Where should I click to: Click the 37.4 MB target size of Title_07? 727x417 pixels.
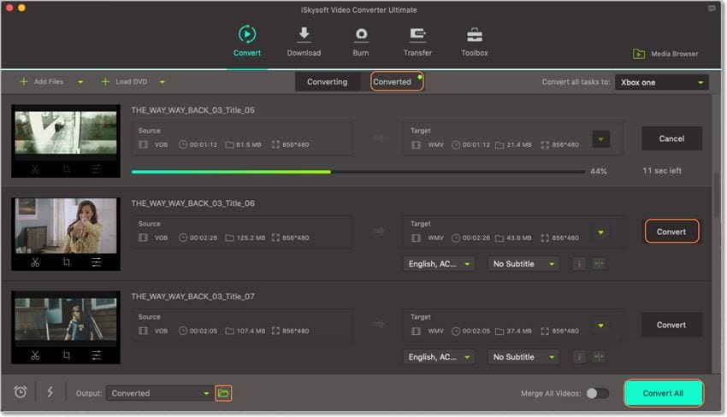519,332
